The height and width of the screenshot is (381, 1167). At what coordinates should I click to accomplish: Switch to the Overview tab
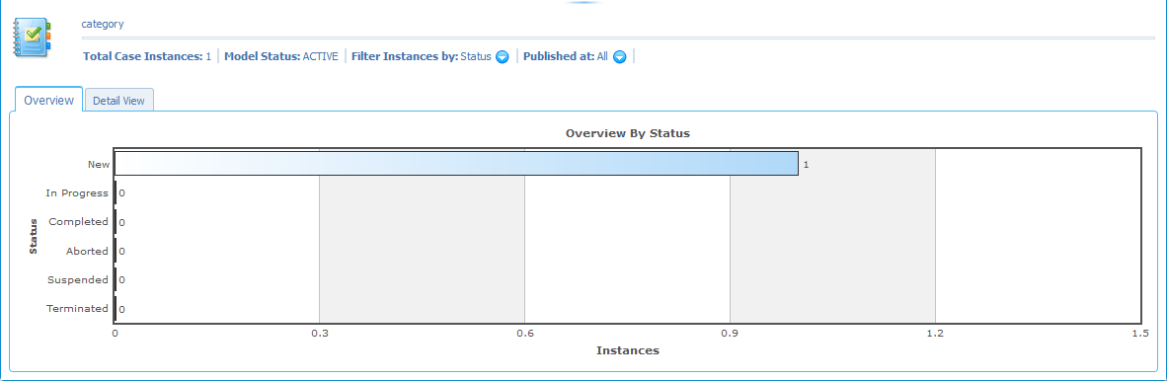point(49,101)
